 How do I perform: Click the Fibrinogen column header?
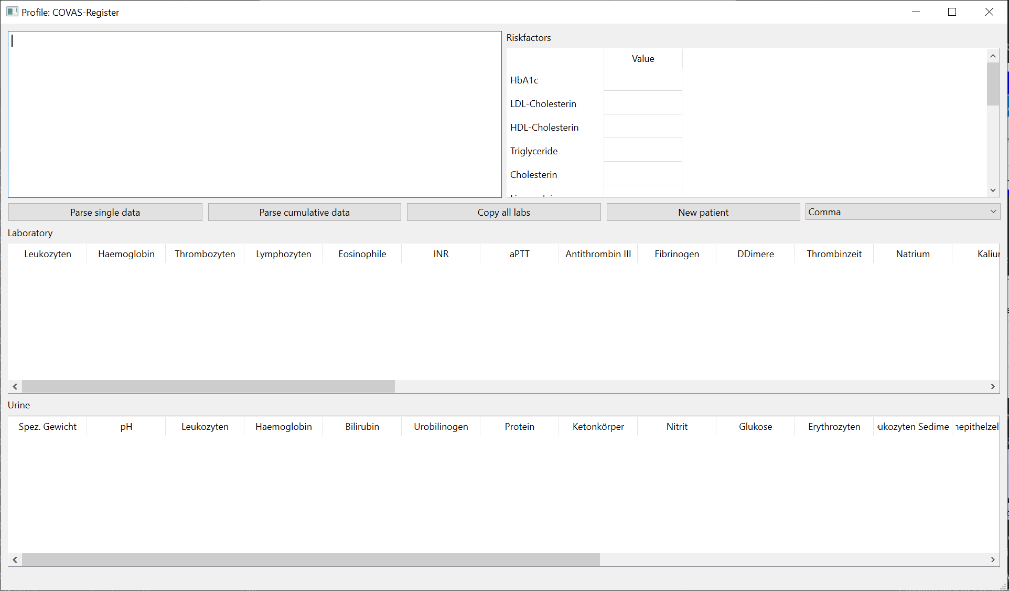[x=677, y=254]
